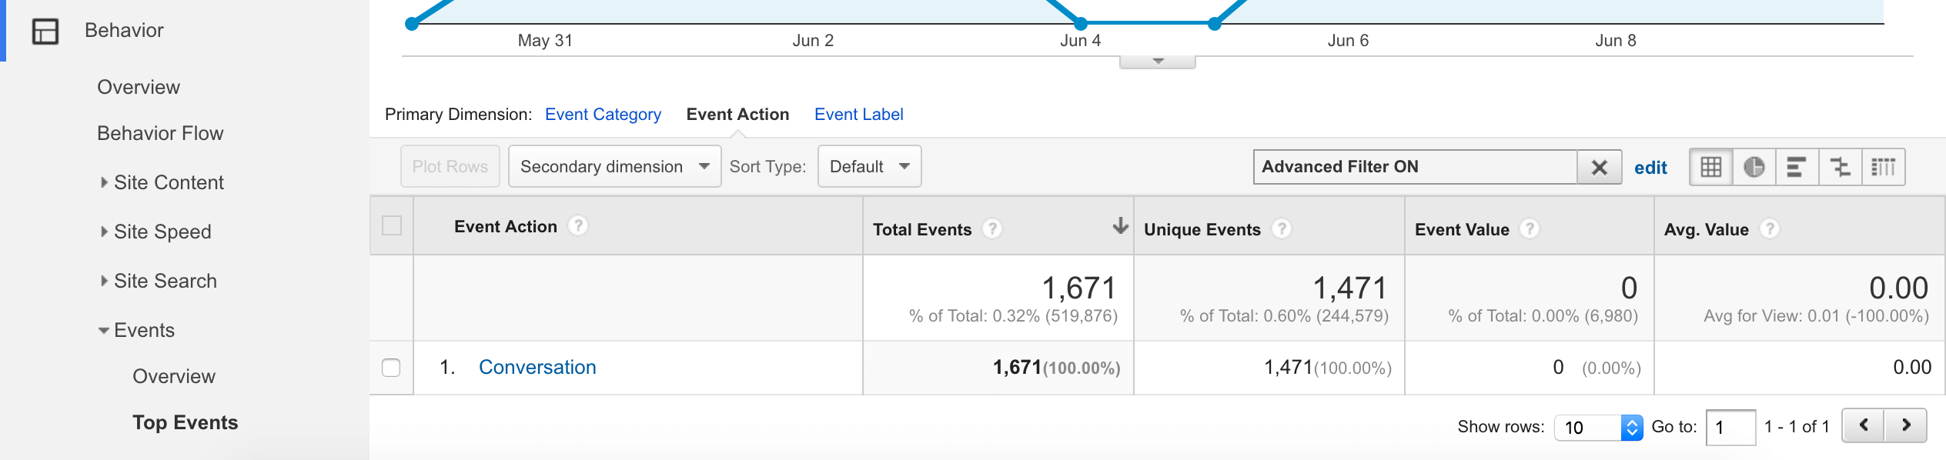This screenshot has width=1946, height=460.
Task: Change the Show rows selector
Action: click(x=1598, y=427)
